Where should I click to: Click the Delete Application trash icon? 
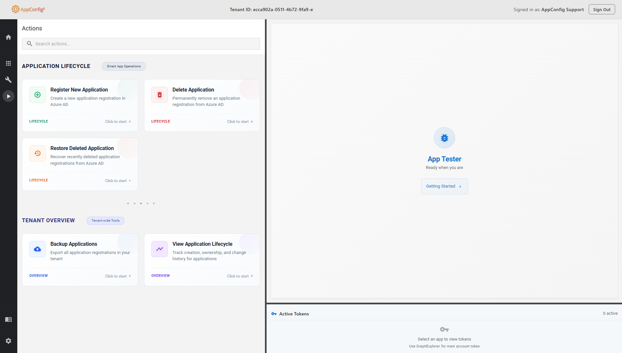click(159, 95)
